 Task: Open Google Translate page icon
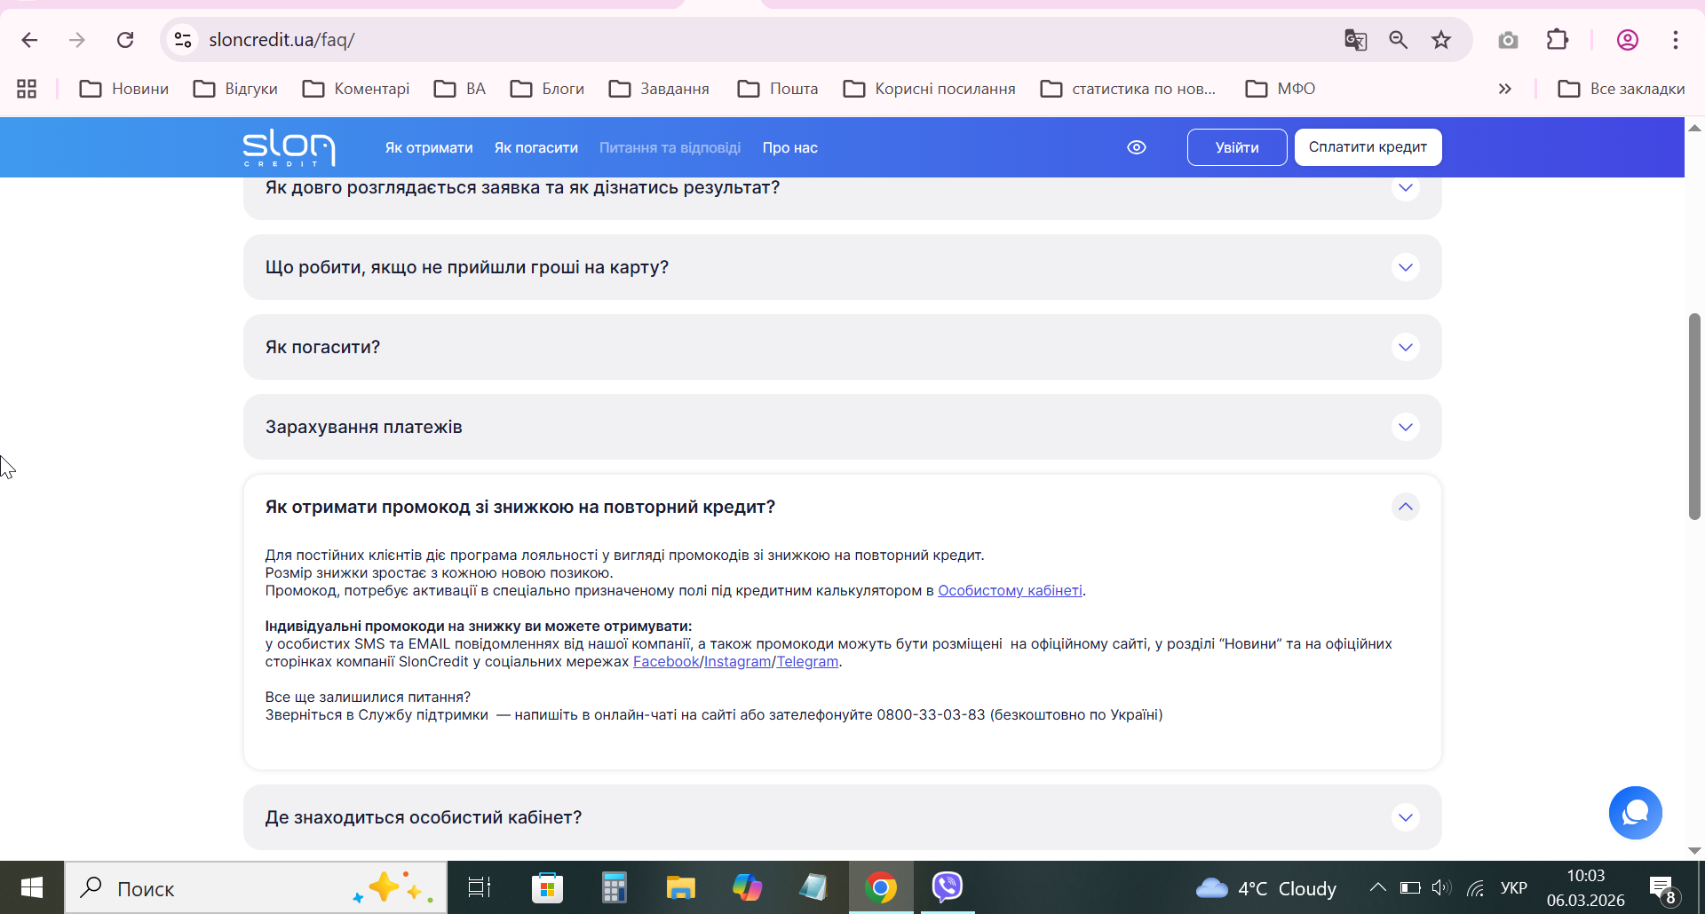click(x=1355, y=40)
